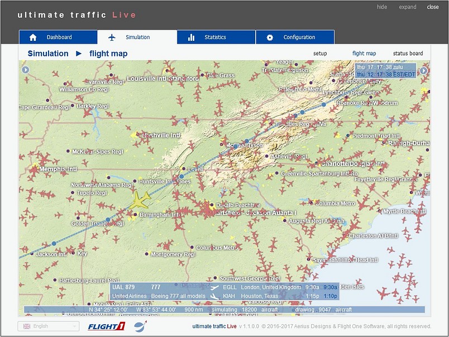
Task: Click the "Myrtle Beach Intl" map label
Action: point(405,211)
